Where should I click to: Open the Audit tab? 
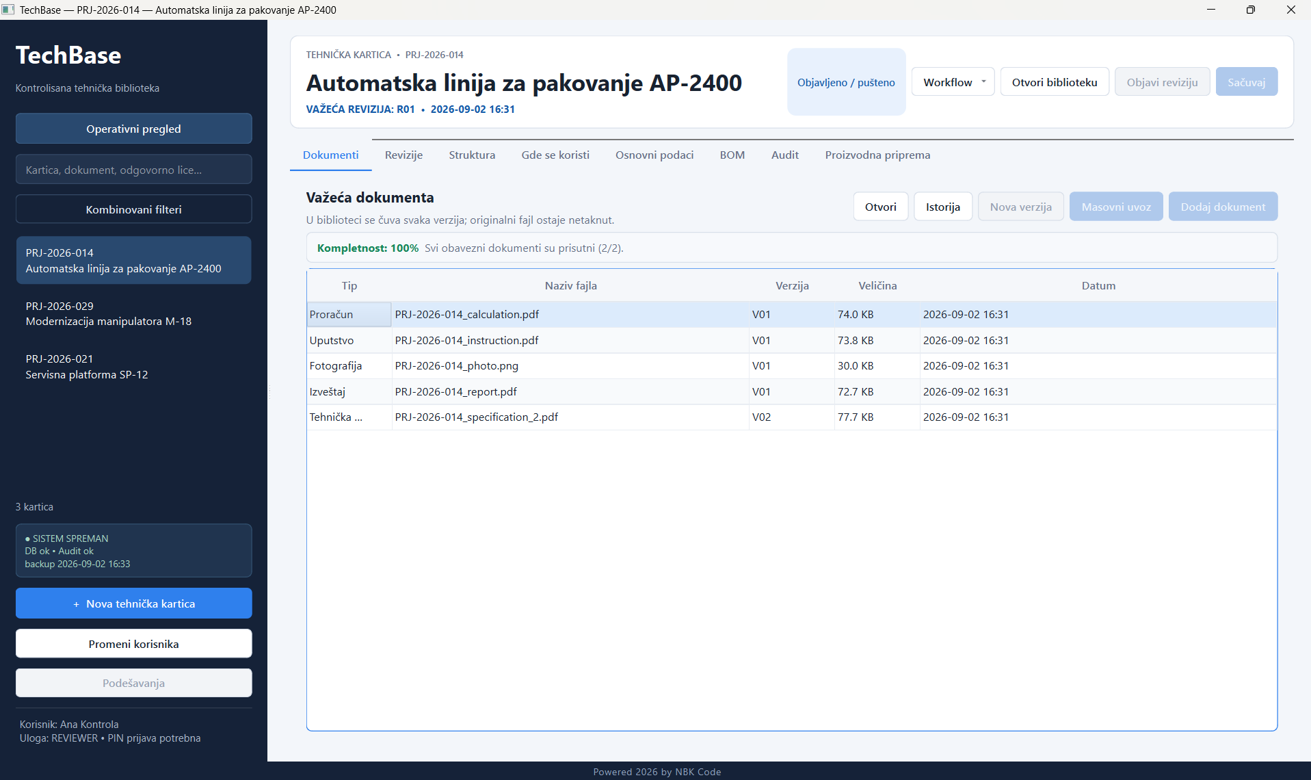click(785, 155)
